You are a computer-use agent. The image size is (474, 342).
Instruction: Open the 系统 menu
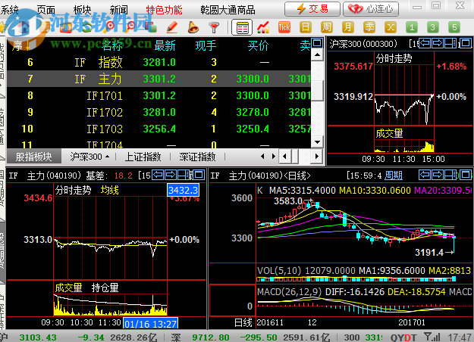coord(9,10)
